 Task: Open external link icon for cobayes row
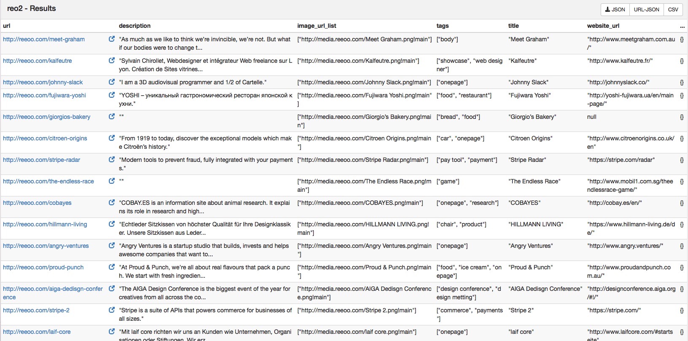(x=112, y=202)
